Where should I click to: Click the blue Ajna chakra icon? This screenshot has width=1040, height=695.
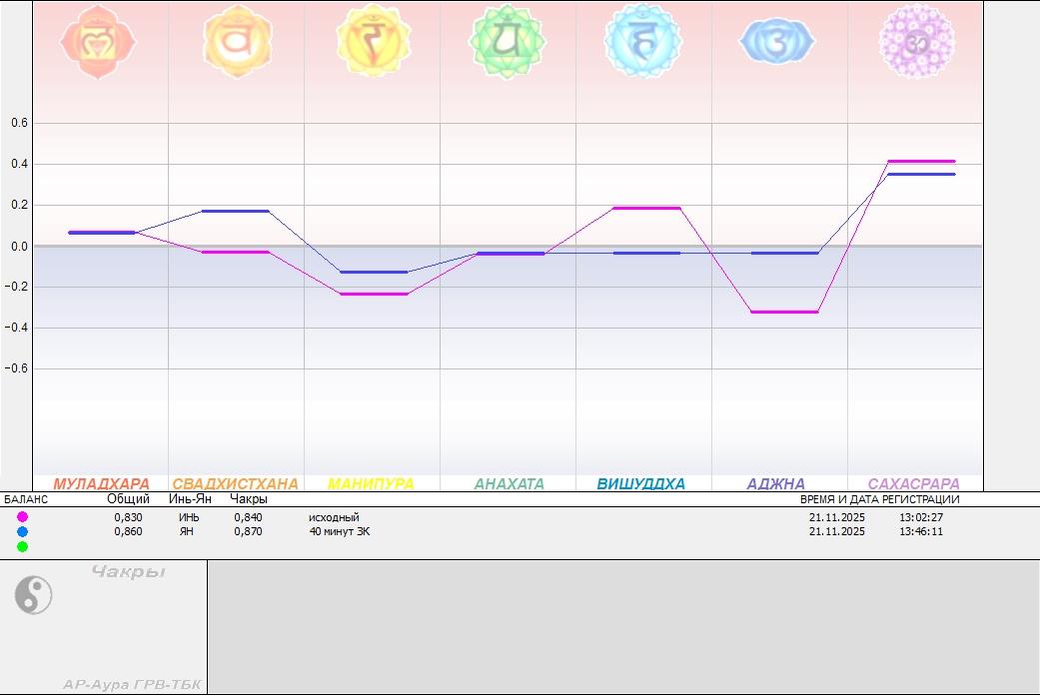[777, 42]
